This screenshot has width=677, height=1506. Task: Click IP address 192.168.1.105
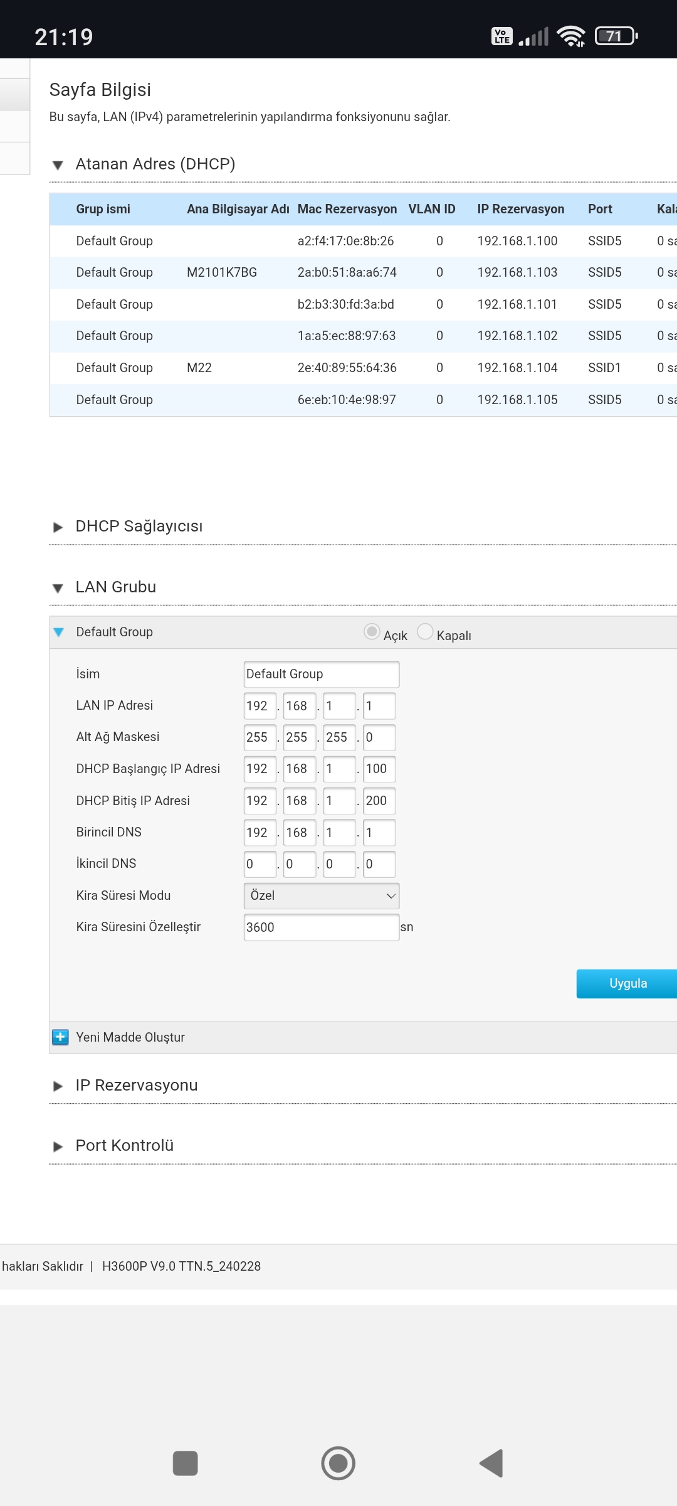pyautogui.click(x=517, y=400)
